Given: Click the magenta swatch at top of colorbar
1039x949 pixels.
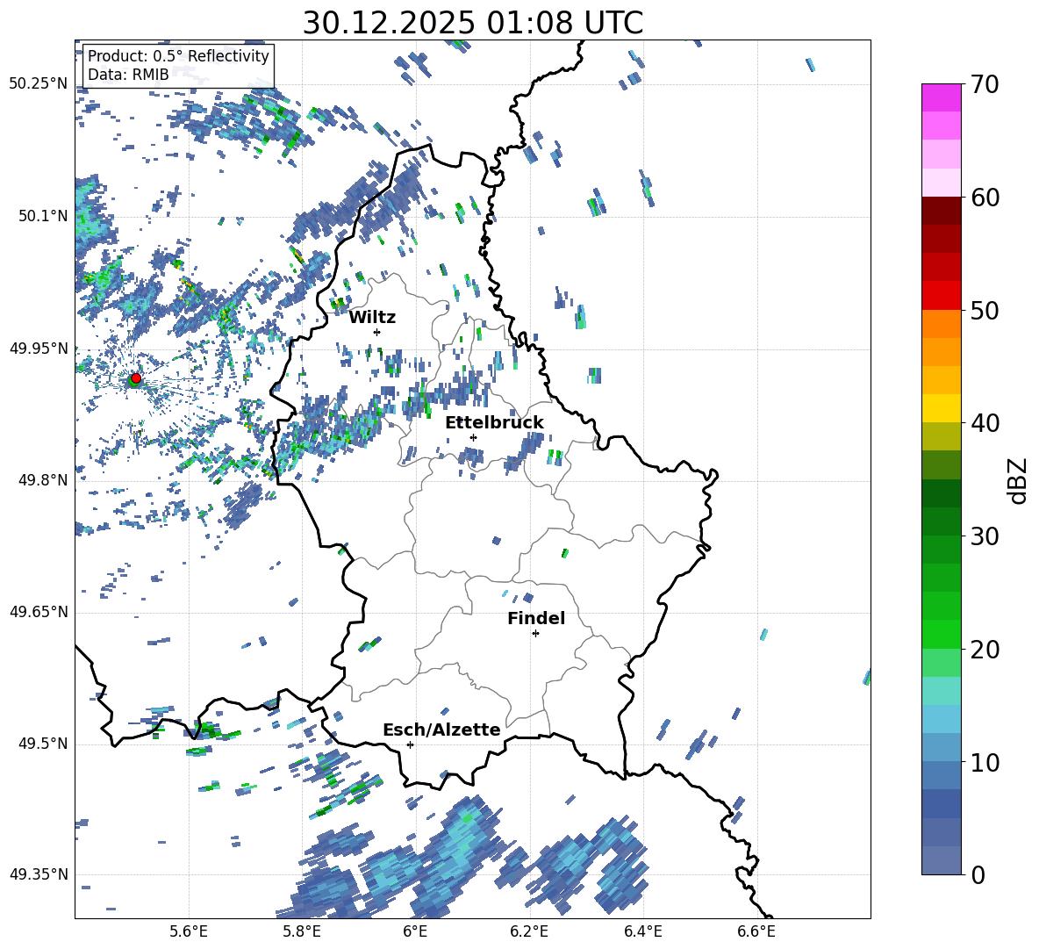Looking at the screenshot, I should [x=942, y=98].
